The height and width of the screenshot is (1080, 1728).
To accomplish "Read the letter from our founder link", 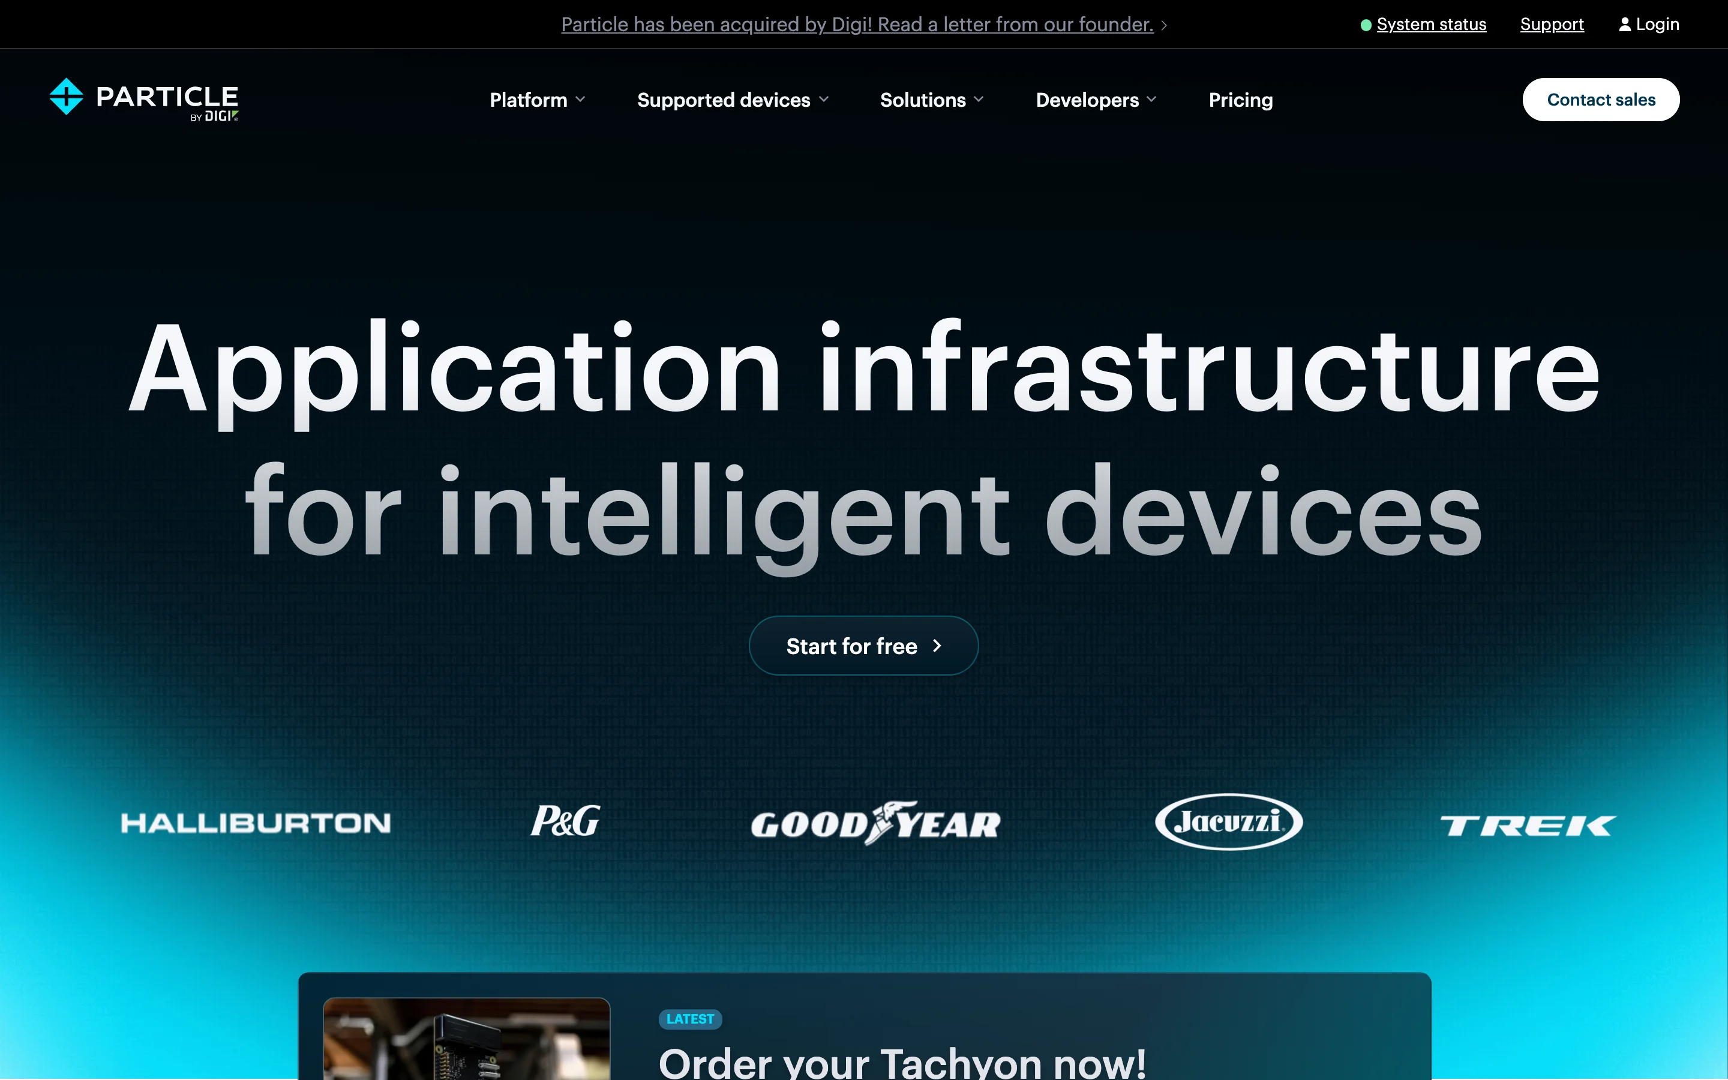I will pyautogui.click(x=857, y=24).
